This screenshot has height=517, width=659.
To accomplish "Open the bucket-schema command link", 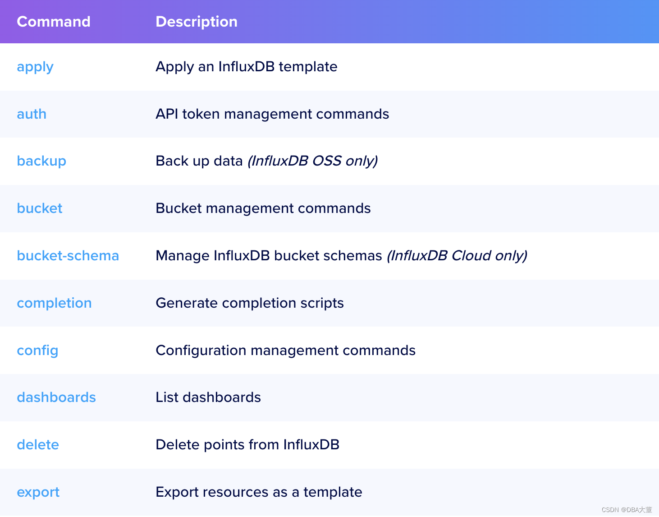I will [x=68, y=255].
